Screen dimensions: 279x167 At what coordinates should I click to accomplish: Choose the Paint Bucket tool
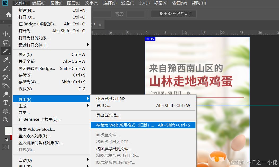[6, 85]
